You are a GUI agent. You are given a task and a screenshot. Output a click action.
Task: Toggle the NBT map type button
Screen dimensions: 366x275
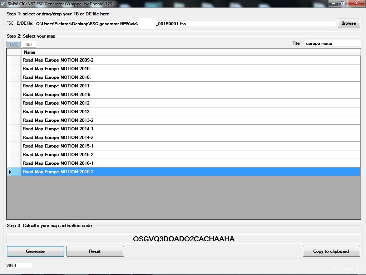point(29,44)
